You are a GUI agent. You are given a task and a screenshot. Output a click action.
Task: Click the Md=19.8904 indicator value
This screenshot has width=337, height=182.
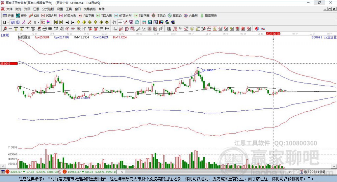[x=81, y=37]
